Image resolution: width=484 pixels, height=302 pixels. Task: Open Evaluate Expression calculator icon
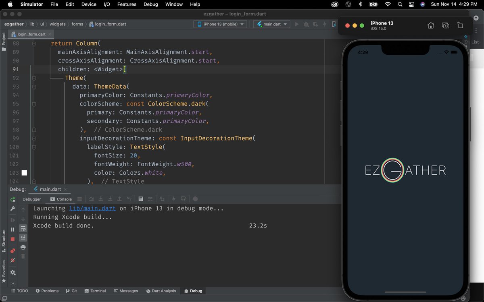click(141, 199)
